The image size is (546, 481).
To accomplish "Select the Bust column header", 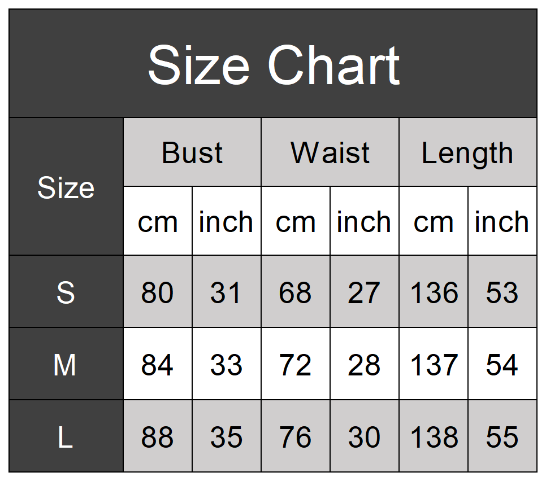I will click(192, 152).
